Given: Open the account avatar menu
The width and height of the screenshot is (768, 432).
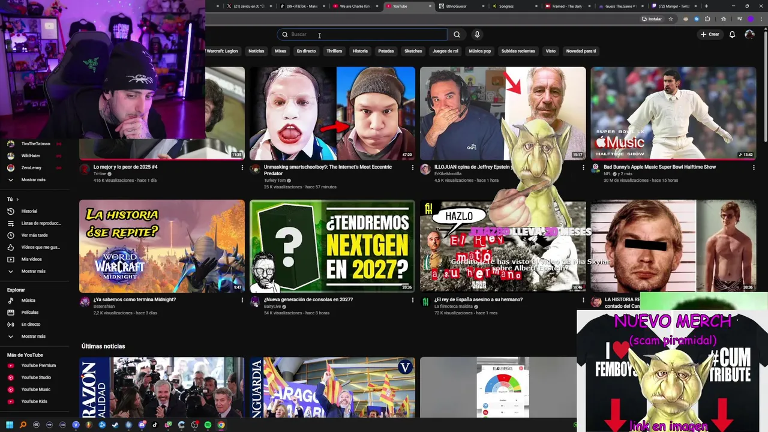Looking at the screenshot, I should pyautogui.click(x=749, y=34).
